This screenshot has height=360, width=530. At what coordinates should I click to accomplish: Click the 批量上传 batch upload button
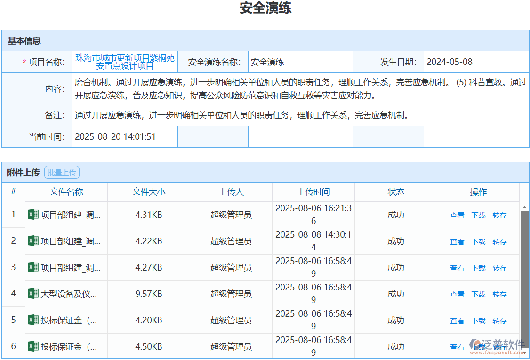tap(62, 172)
